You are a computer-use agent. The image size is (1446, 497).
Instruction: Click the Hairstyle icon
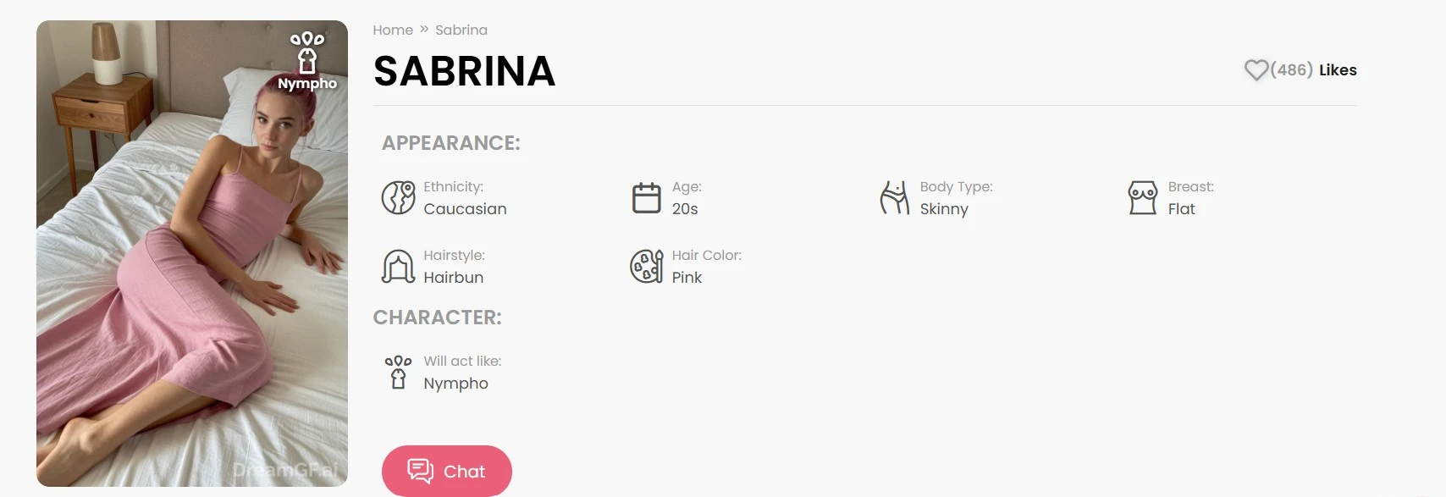398,267
